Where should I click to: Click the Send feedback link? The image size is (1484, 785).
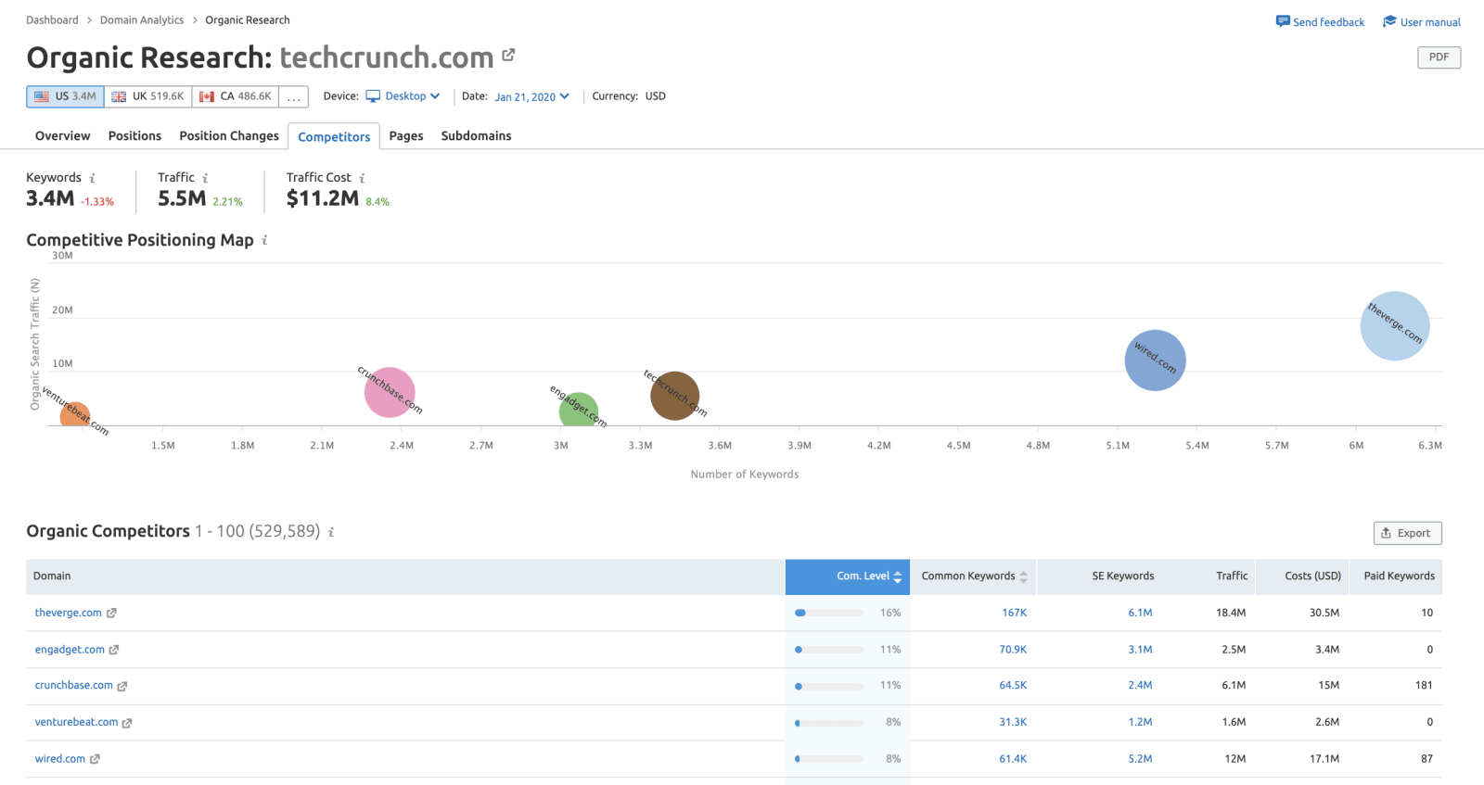pyautogui.click(x=1328, y=22)
